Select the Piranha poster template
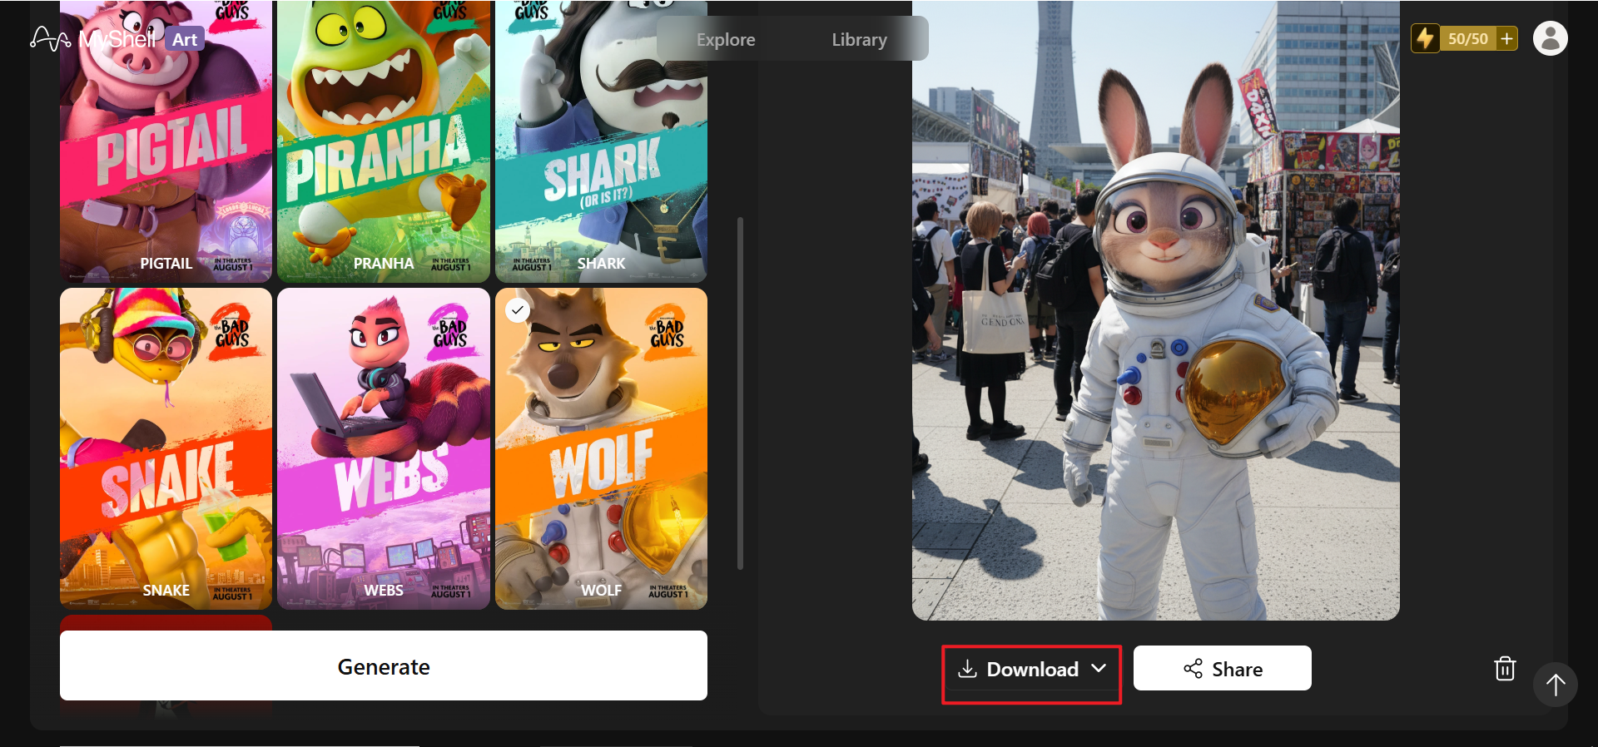 pos(384,141)
